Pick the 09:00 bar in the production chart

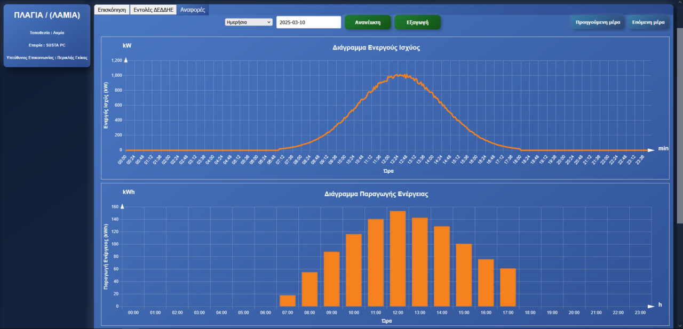click(x=332, y=279)
